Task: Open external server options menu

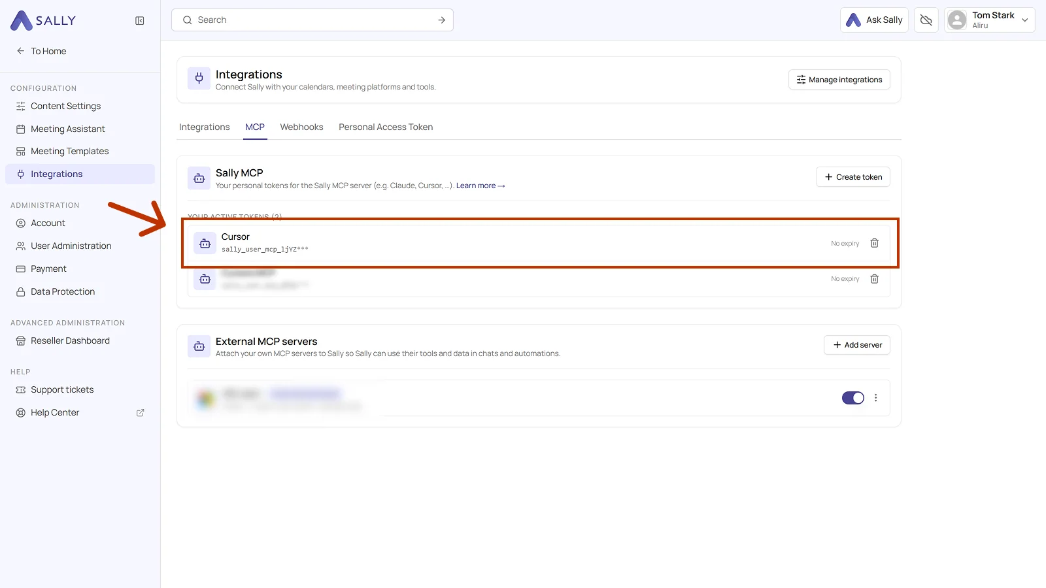Action: 876,398
